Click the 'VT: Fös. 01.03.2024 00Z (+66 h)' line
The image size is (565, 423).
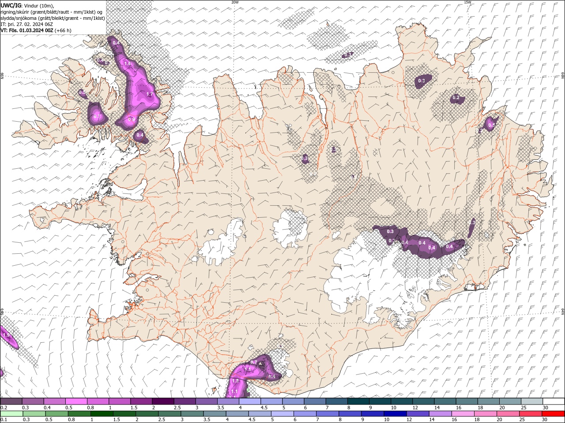36,30
